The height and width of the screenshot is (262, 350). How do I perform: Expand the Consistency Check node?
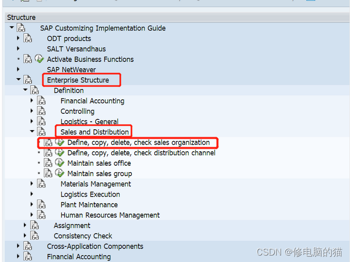coord(25,236)
